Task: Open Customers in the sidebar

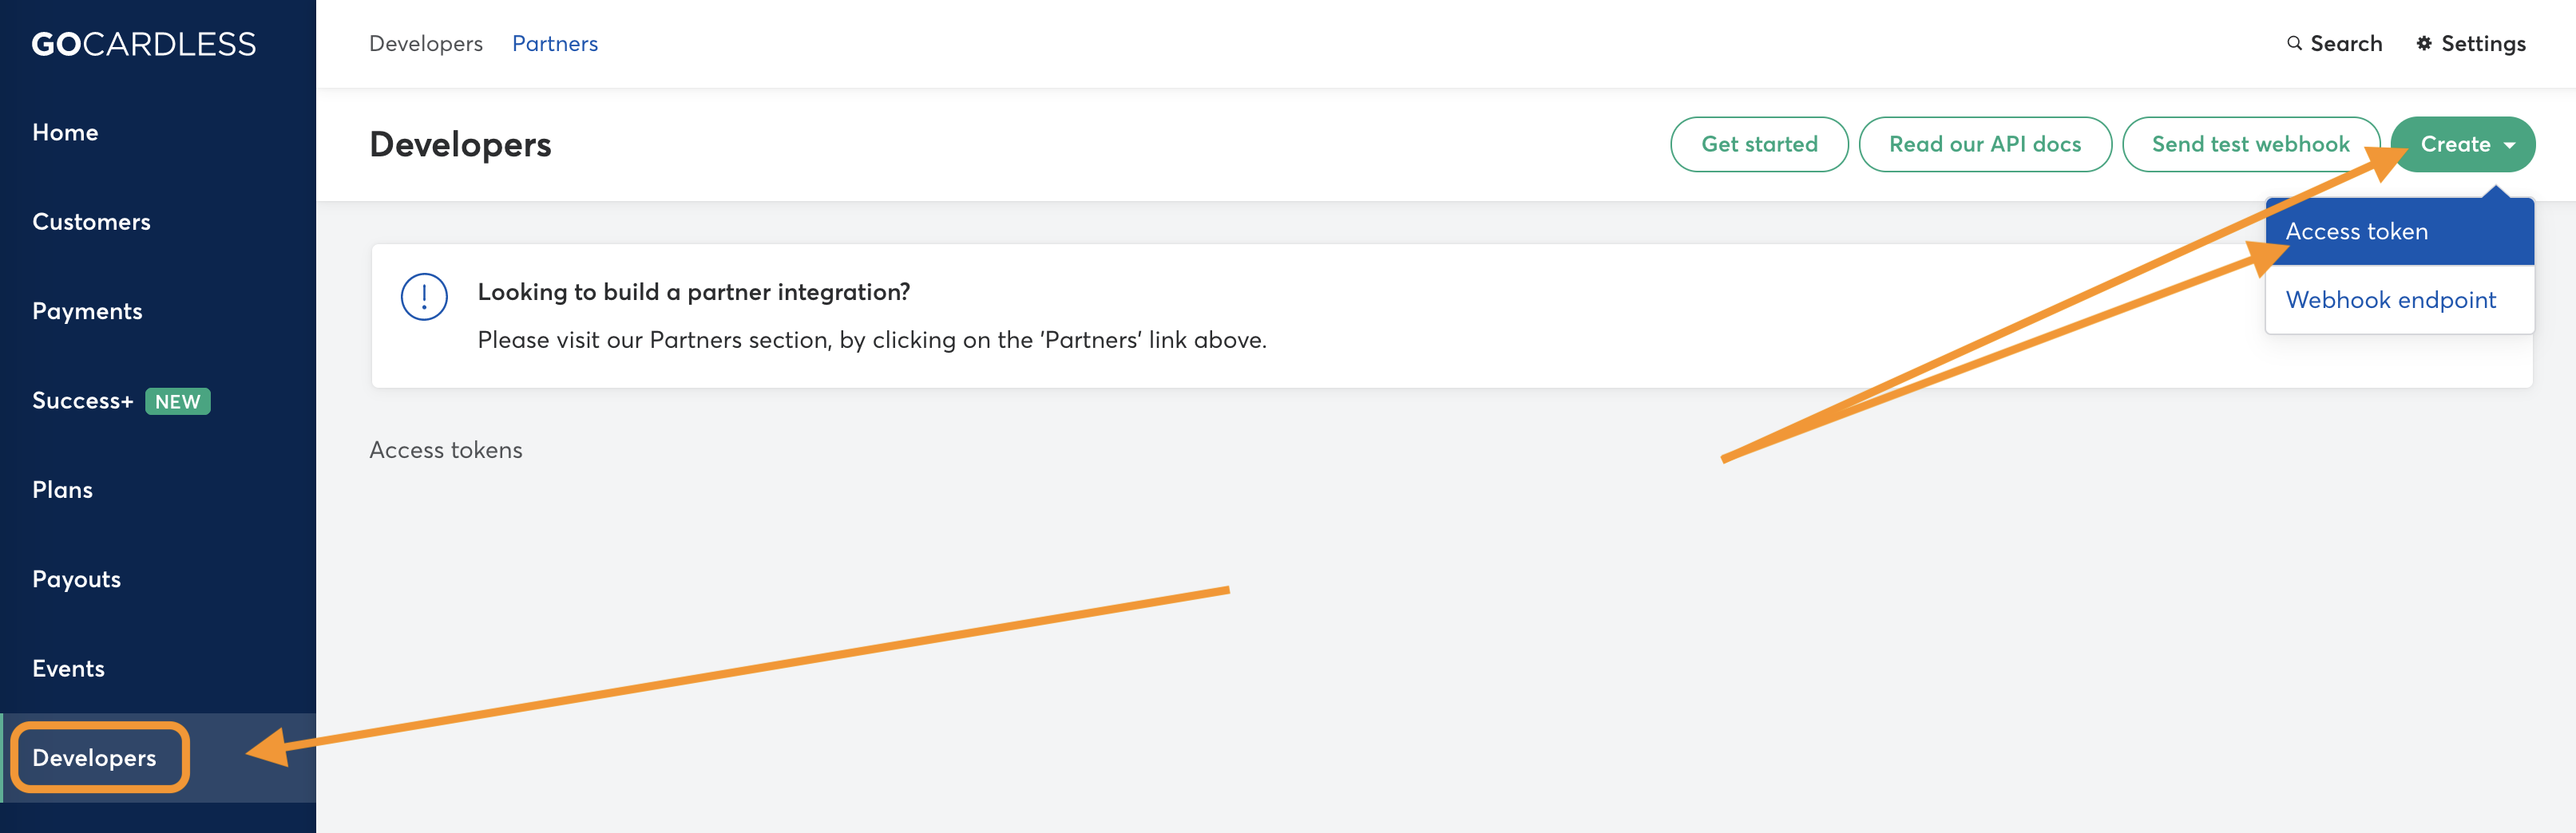Action: pos(91,222)
